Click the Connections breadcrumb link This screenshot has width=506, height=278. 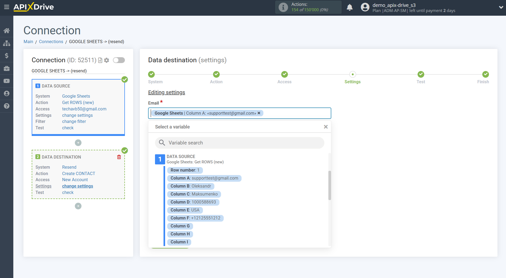pos(51,42)
